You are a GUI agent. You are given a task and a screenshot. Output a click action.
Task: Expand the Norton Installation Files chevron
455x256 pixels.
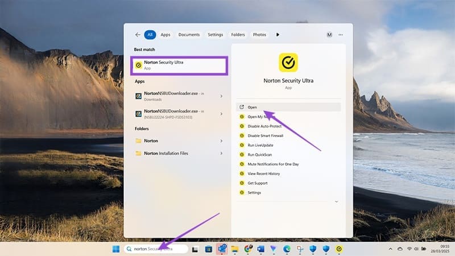221,153
